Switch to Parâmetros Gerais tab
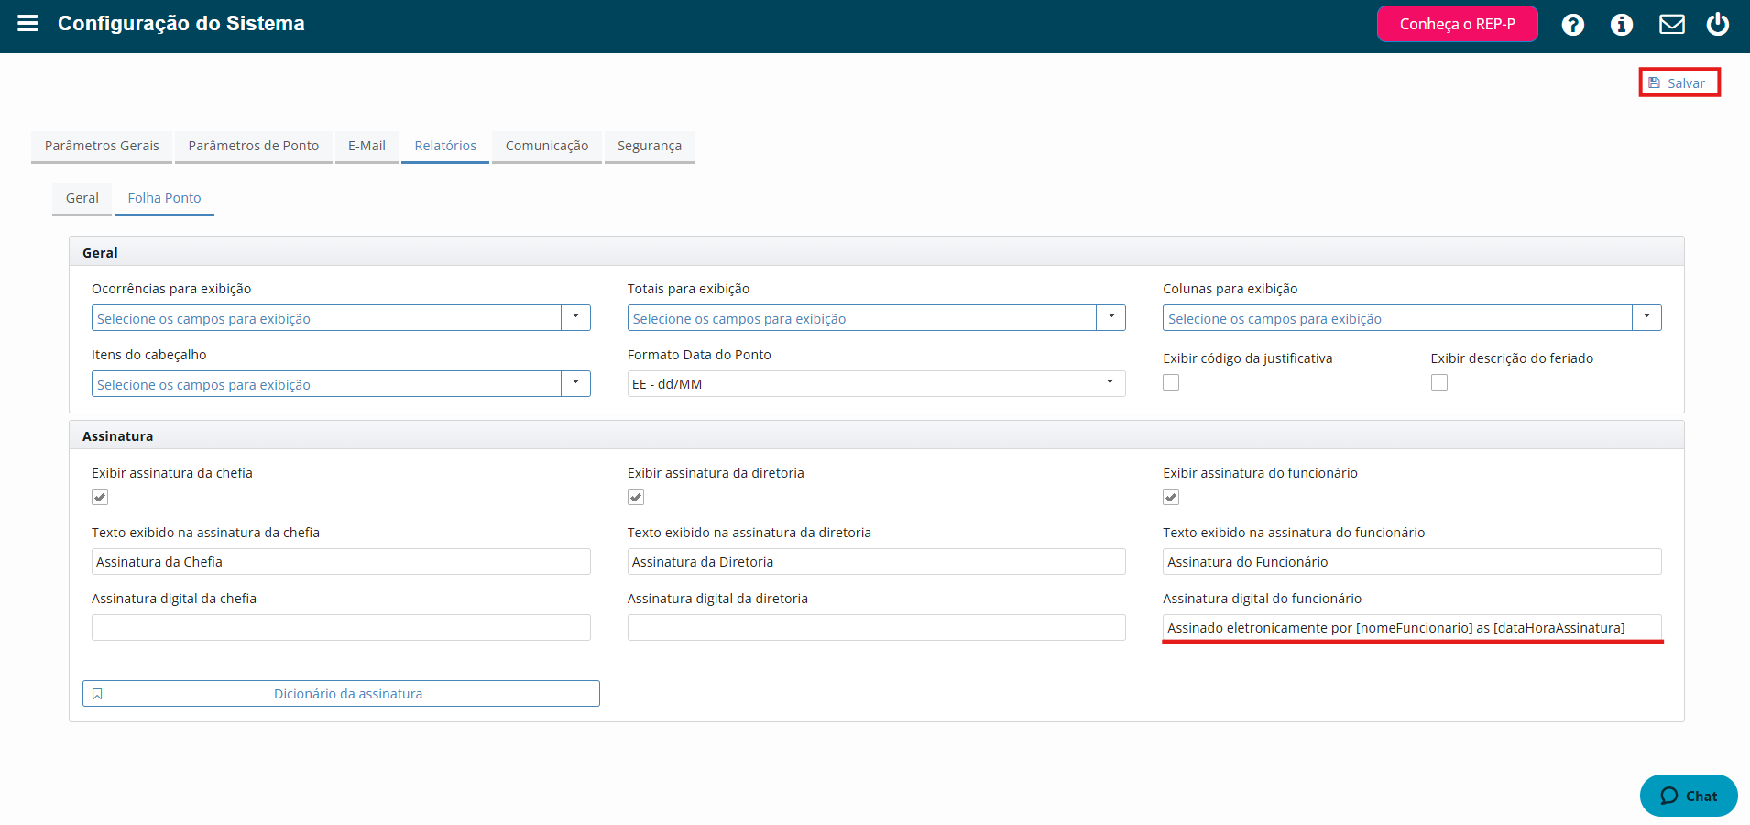This screenshot has width=1750, height=825. coord(102,146)
